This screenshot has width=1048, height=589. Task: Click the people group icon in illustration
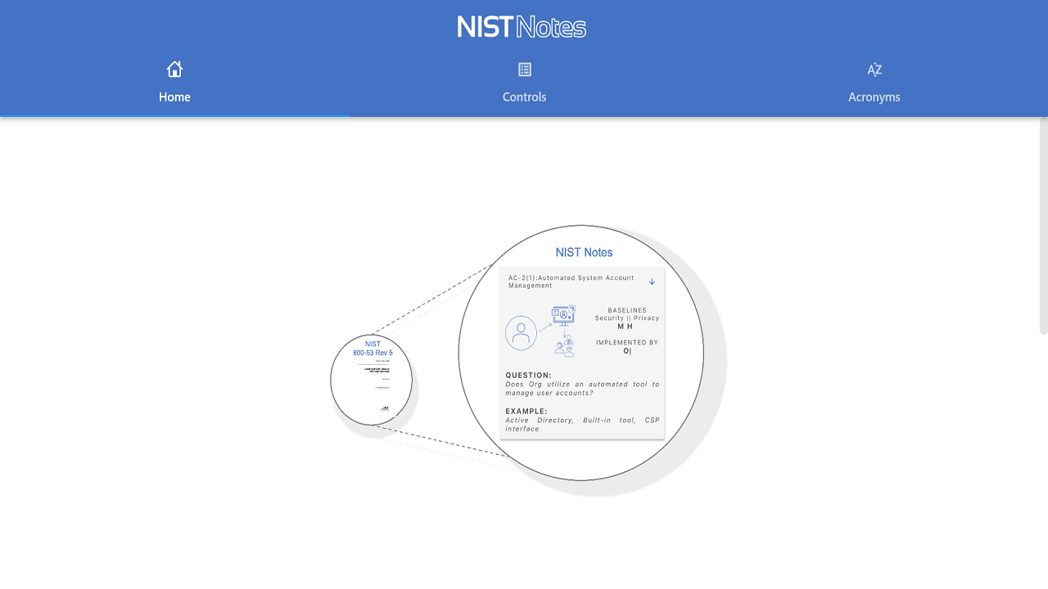[564, 348]
